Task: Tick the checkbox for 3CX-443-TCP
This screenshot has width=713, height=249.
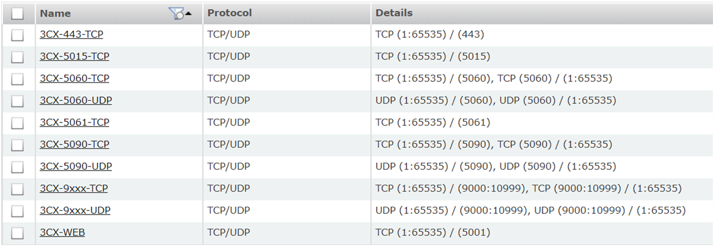Action: click(x=17, y=35)
